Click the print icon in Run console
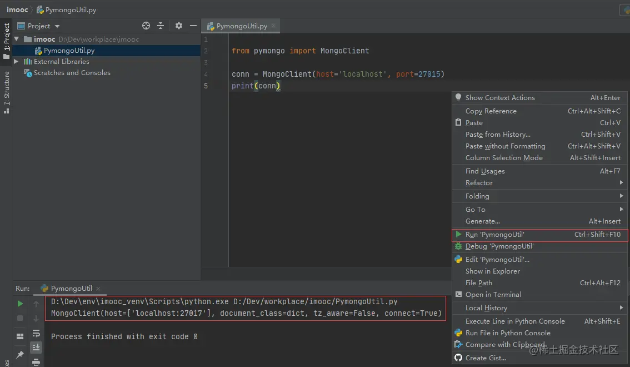The image size is (630, 367). point(36,362)
